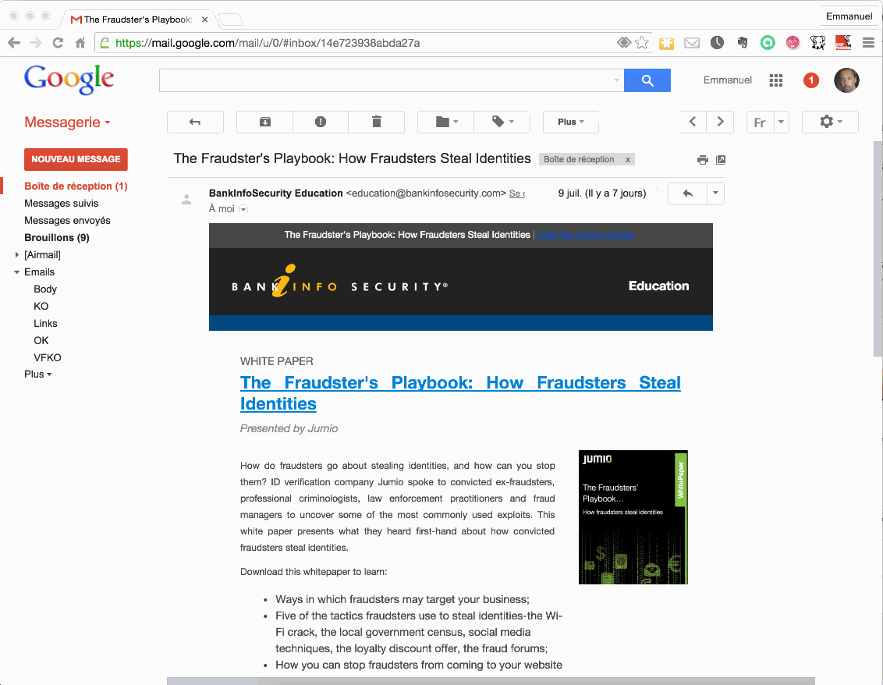
Task: Open the Links label
Action: (45, 323)
